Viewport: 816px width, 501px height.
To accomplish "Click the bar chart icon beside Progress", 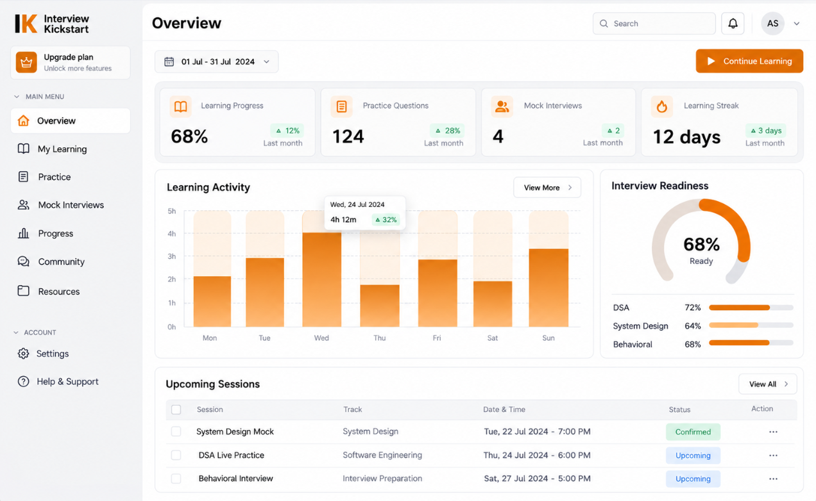I will 24,233.
